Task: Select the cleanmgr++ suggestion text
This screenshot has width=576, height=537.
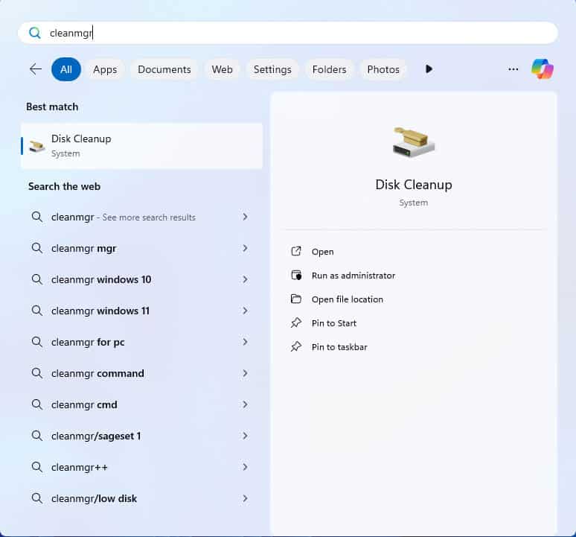Action: [x=80, y=468]
